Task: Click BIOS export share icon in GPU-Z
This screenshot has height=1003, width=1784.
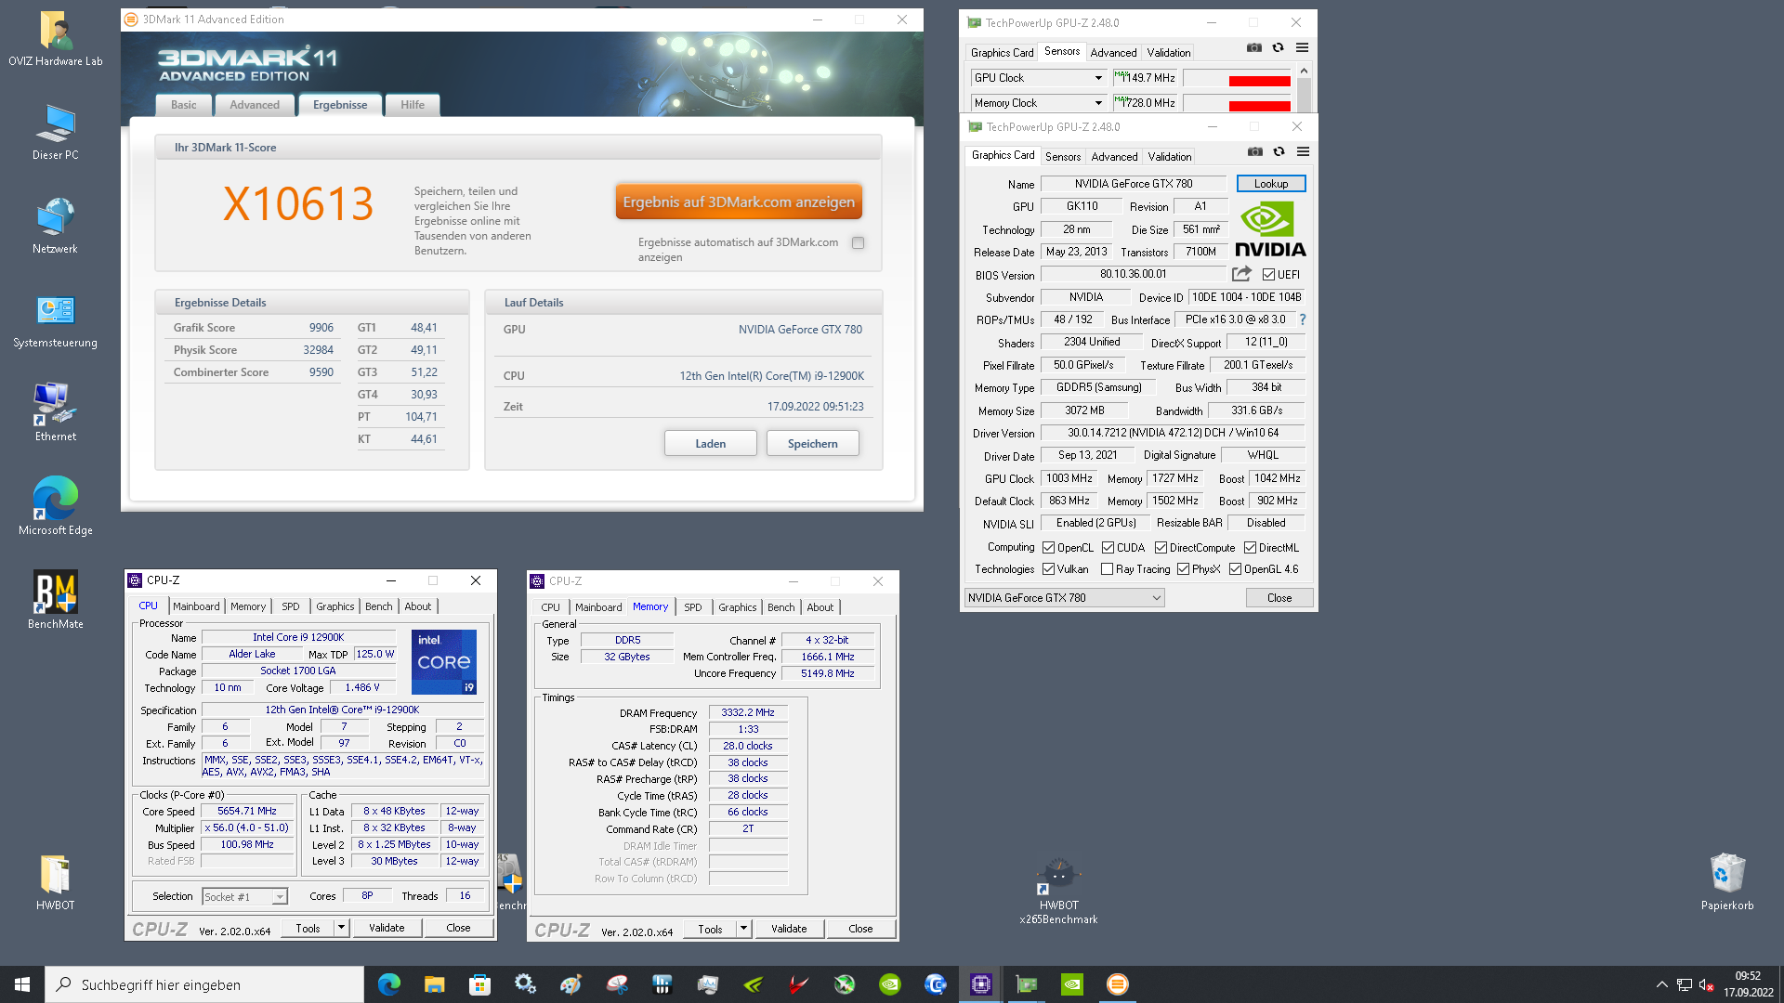Action: coord(1241,274)
